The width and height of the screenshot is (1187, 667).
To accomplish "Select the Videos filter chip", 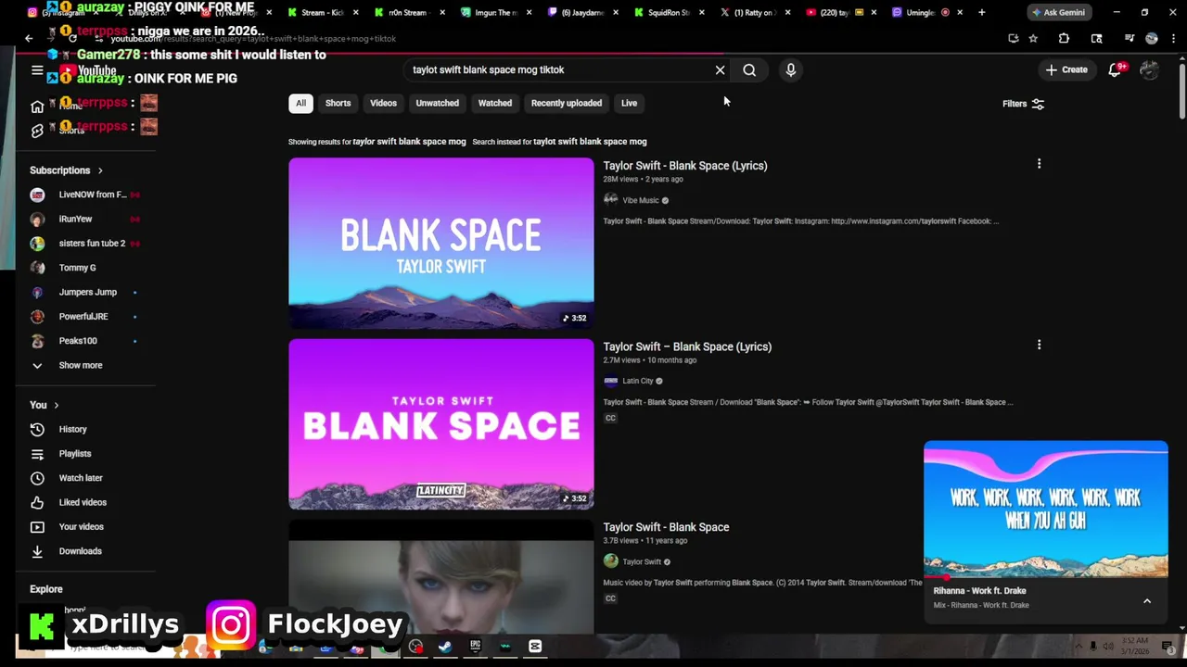I will 383,103.
